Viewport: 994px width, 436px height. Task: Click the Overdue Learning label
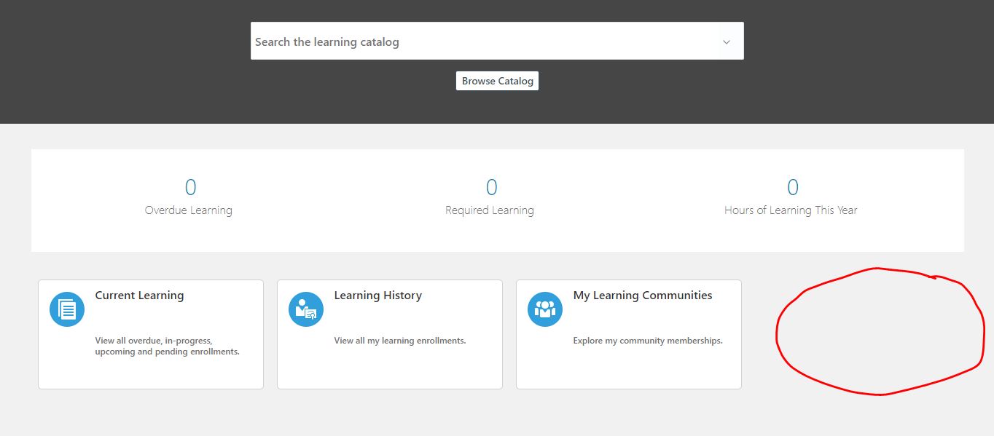click(189, 210)
